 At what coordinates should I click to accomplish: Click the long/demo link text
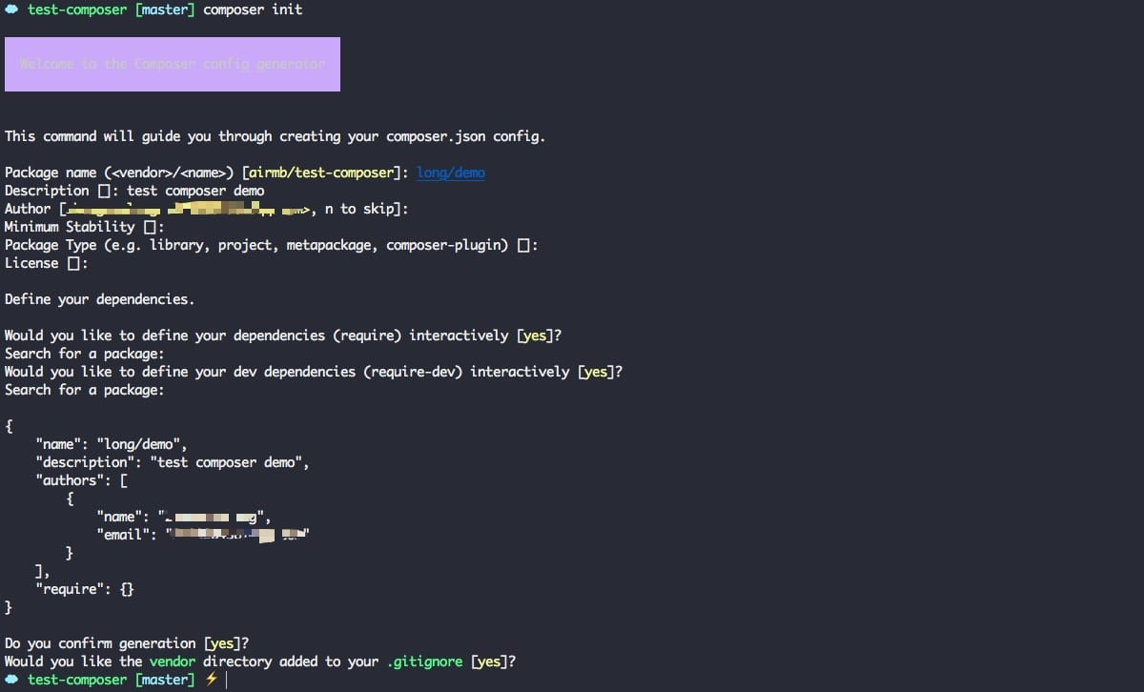(x=451, y=173)
